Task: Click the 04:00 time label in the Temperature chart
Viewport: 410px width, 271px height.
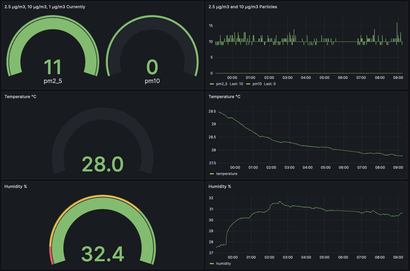Action: 308,168
